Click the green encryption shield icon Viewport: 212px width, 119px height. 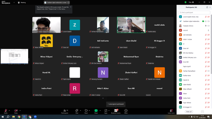[185, 2]
